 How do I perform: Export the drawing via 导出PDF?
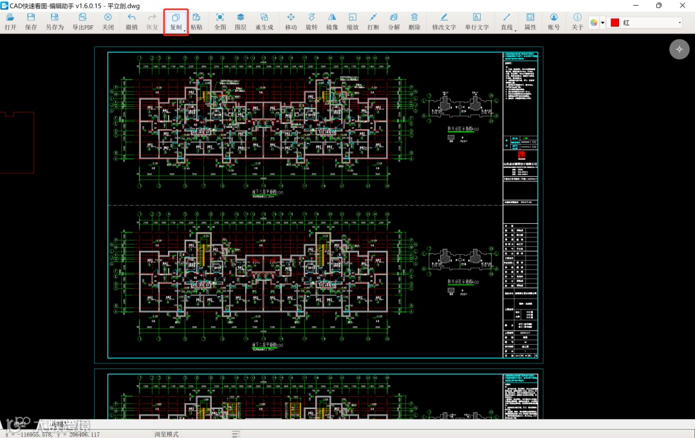coord(83,22)
